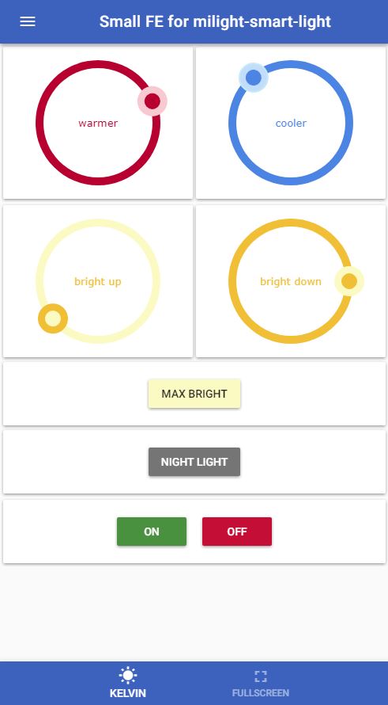The image size is (388, 705).
Task: Click the blue cooler knob handle
Action: pyautogui.click(x=254, y=78)
